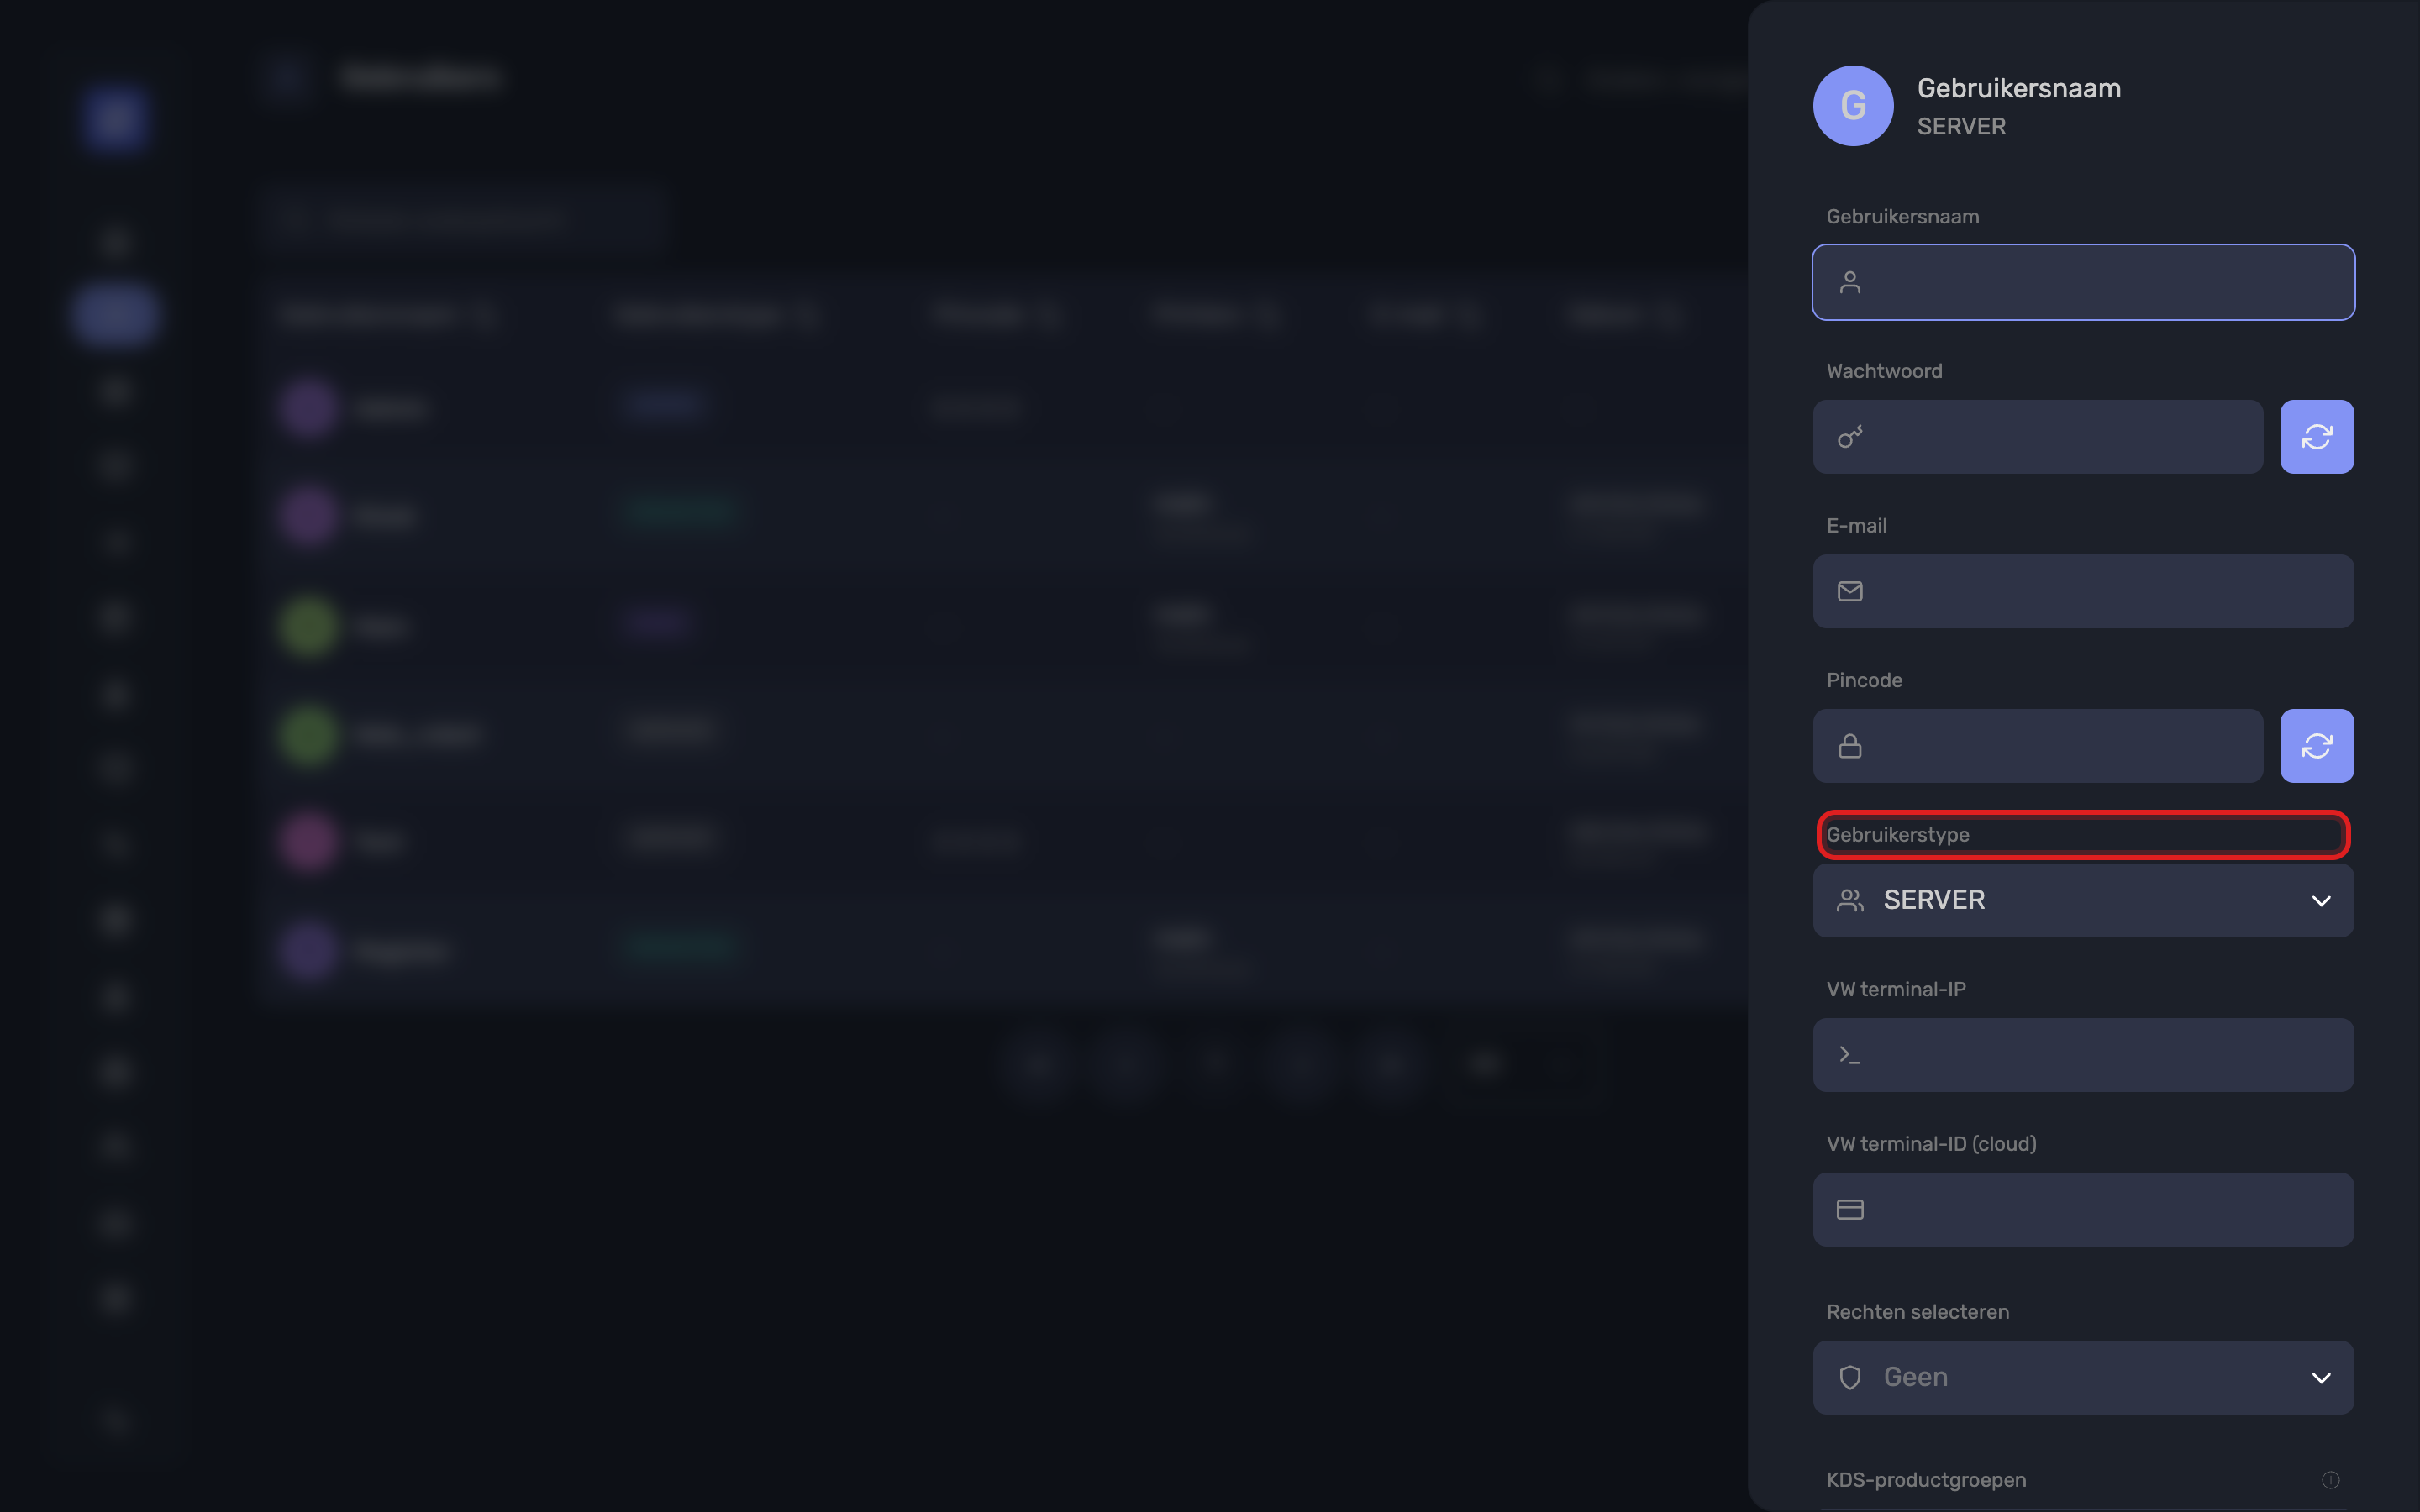Viewport: 2420px width, 1512px height.
Task: Click the user icon in Gebruikersnaam field
Action: [x=1850, y=282]
